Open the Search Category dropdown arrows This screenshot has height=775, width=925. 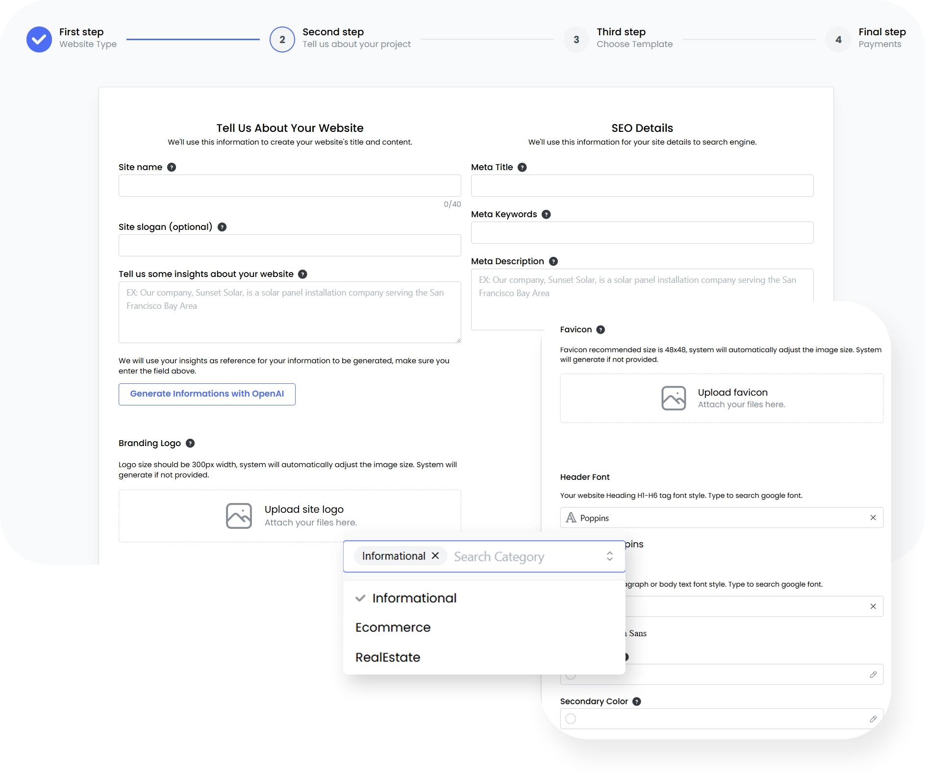(610, 556)
